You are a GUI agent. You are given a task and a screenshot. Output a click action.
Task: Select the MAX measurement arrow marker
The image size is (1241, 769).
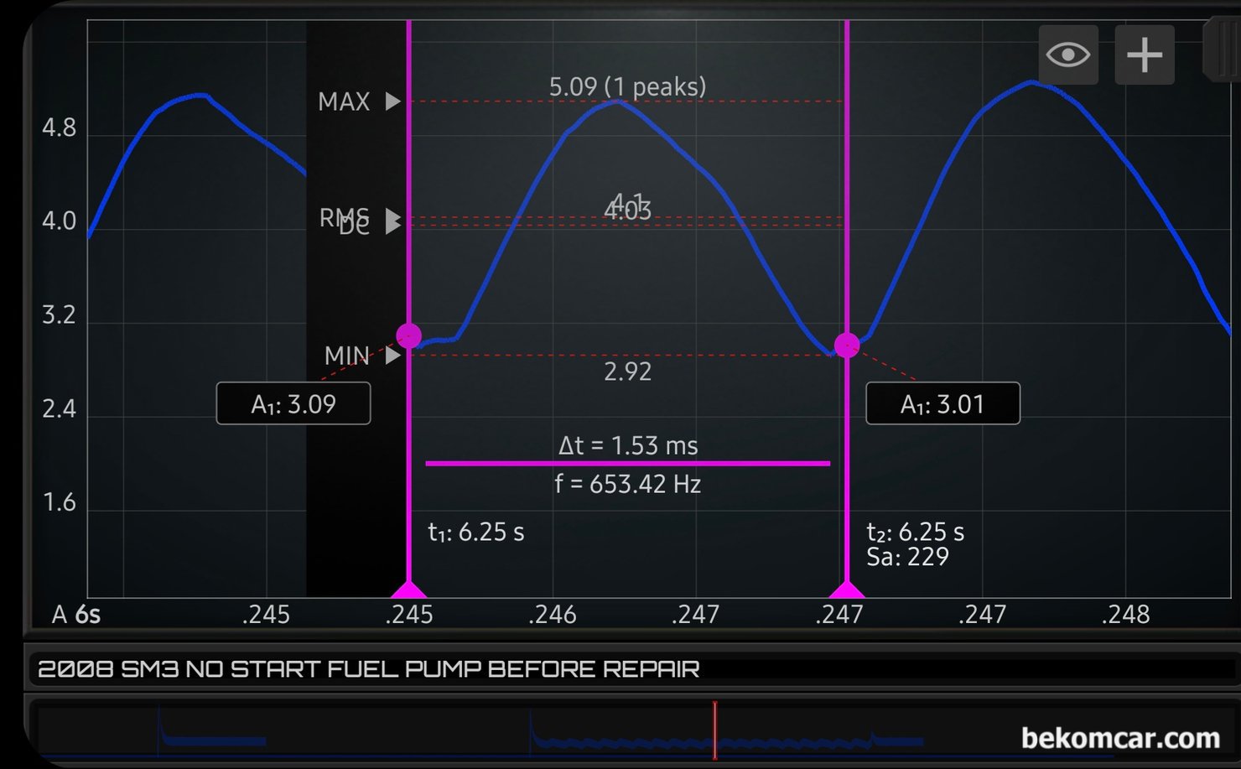[x=392, y=101]
